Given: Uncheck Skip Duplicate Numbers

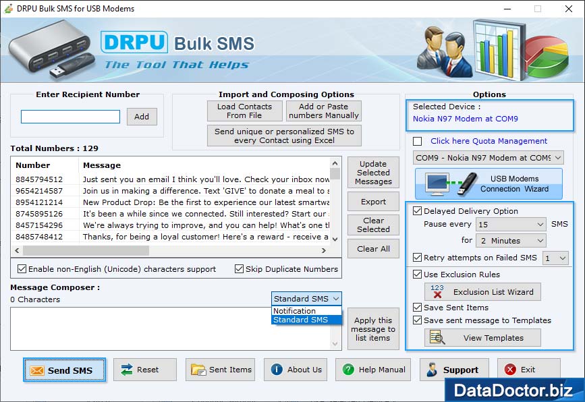Looking at the screenshot, I should [239, 268].
